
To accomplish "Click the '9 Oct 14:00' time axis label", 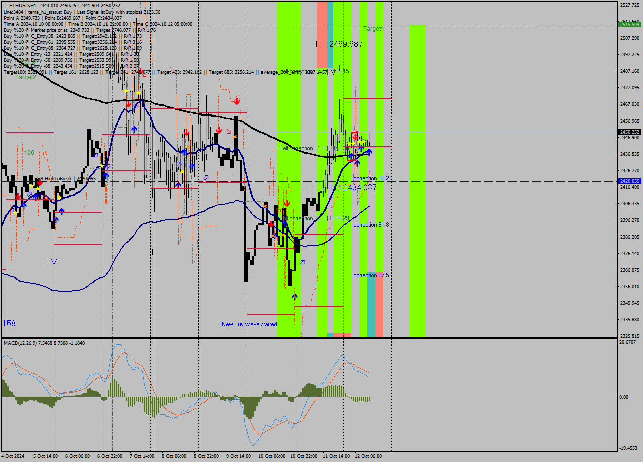I will (x=238, y=456).
